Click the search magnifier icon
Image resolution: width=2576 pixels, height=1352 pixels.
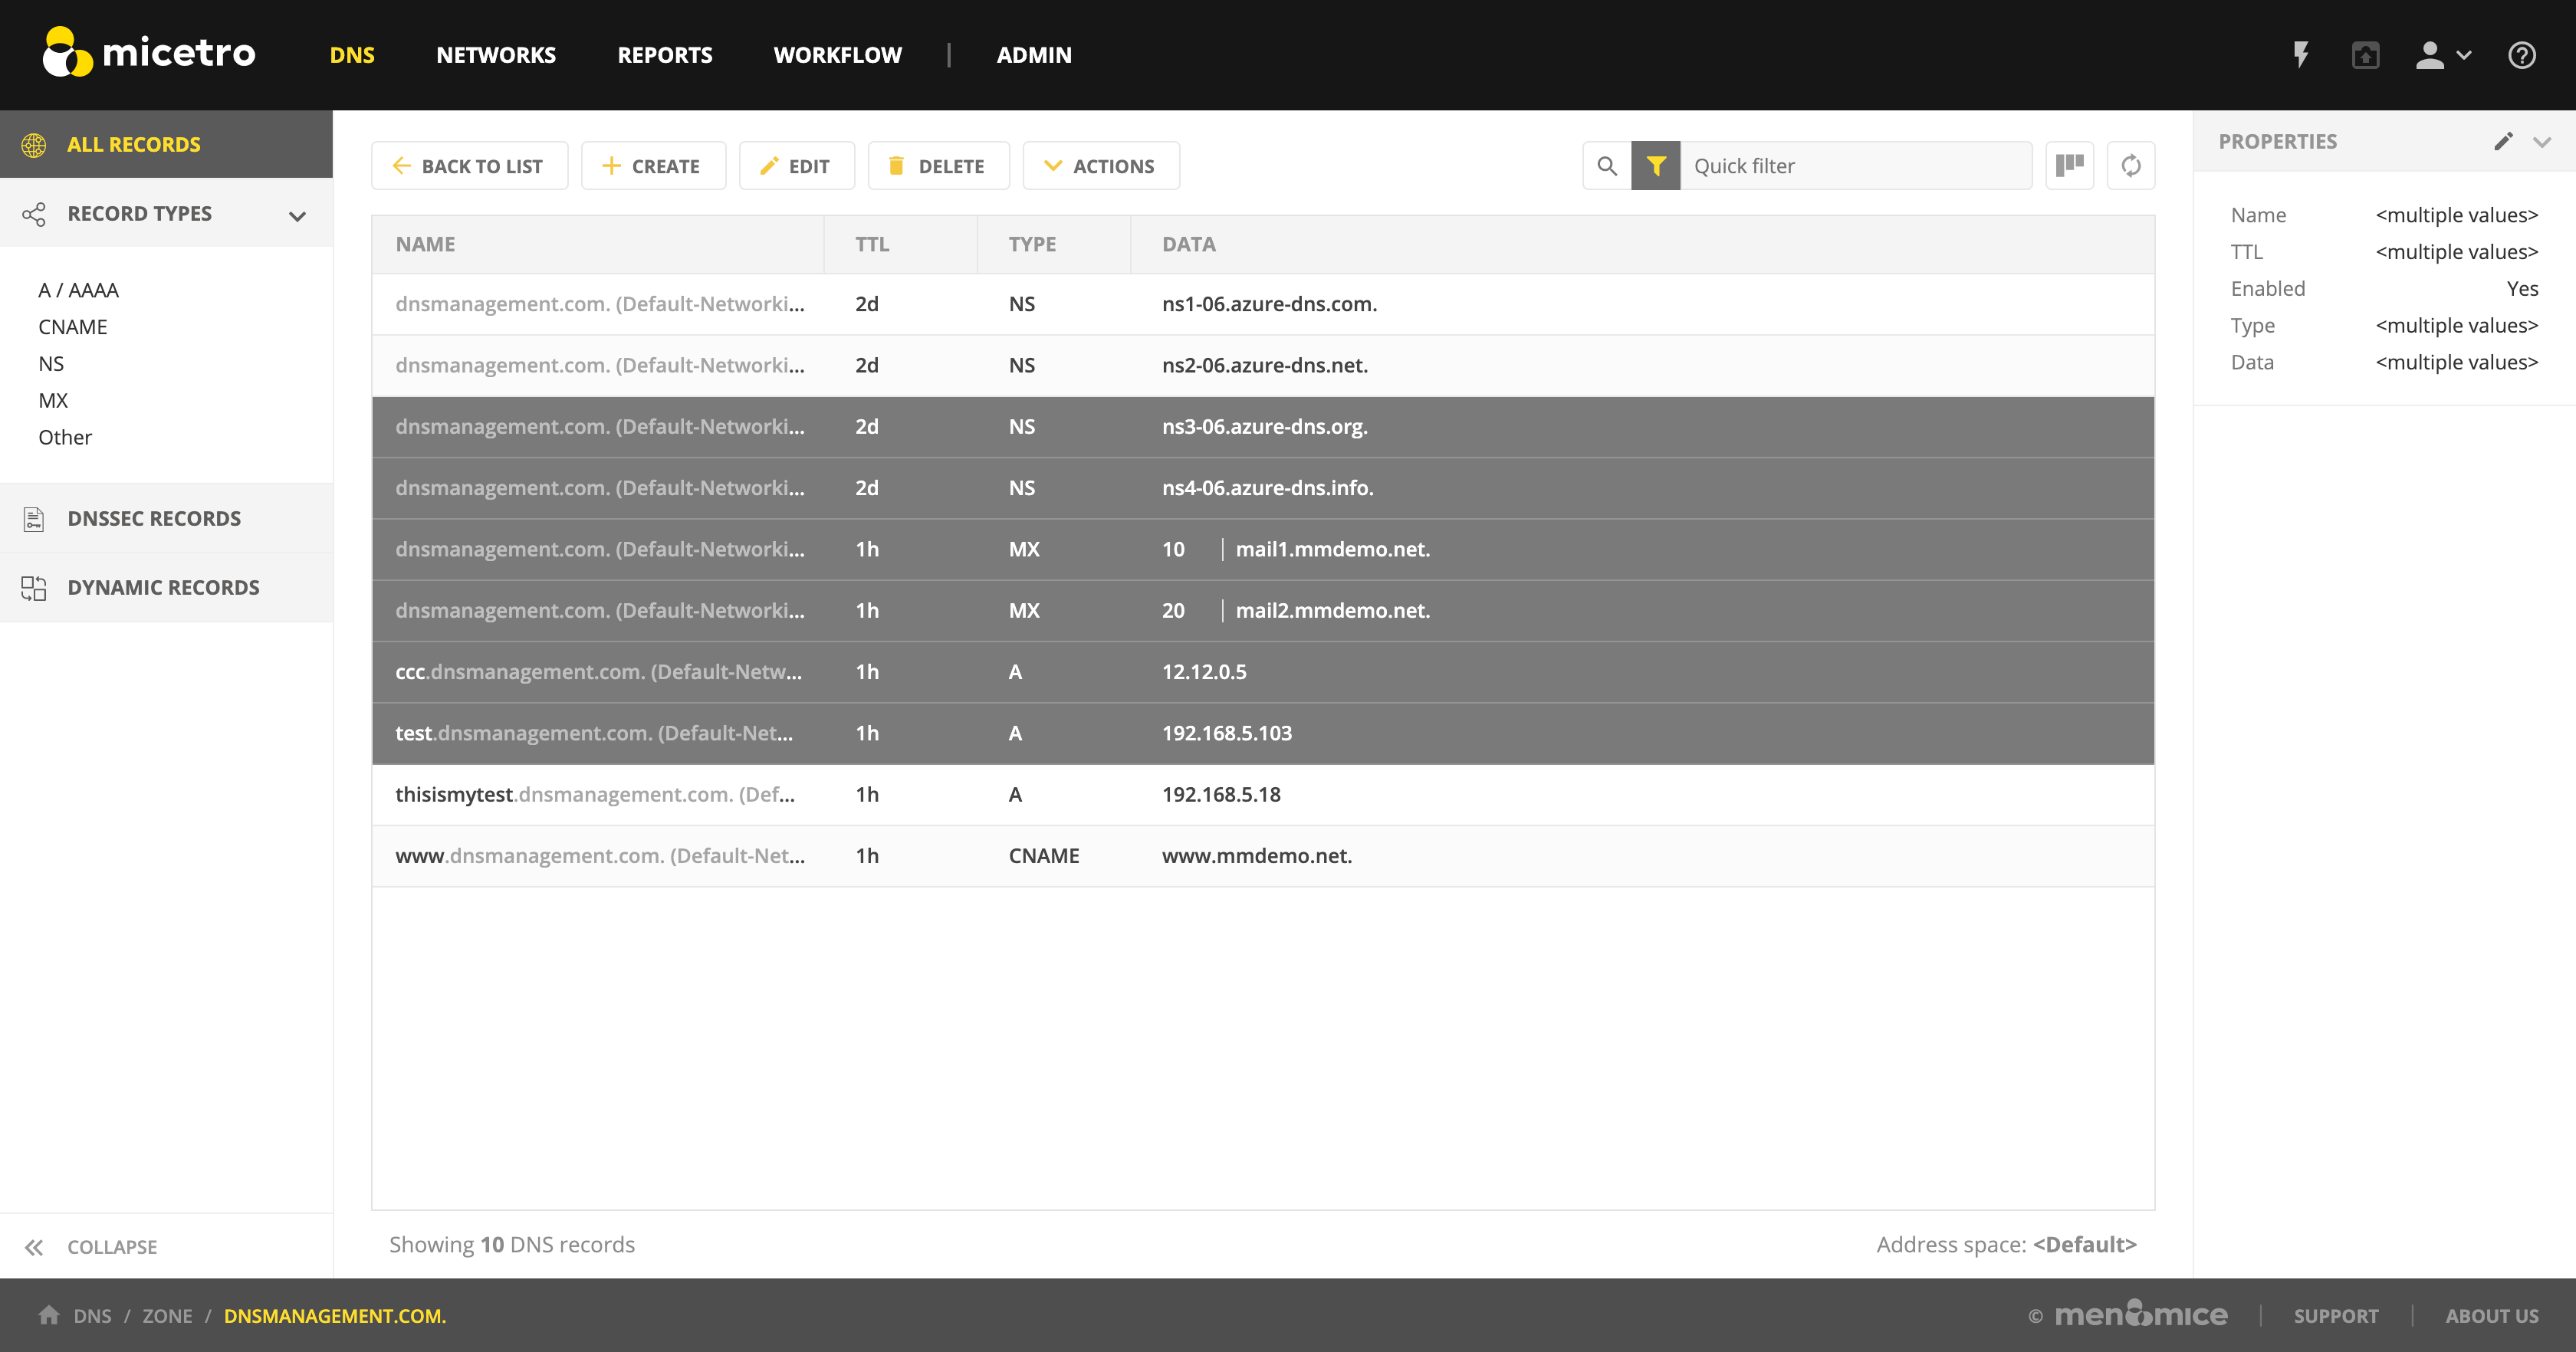coord(1607,166)
